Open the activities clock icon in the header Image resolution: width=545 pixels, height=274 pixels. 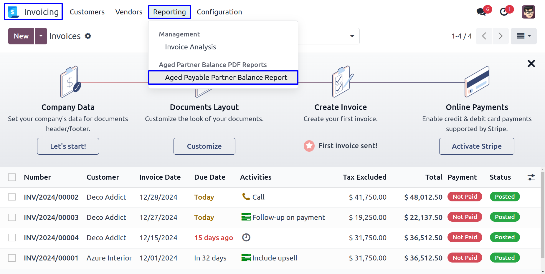(504, 12)
